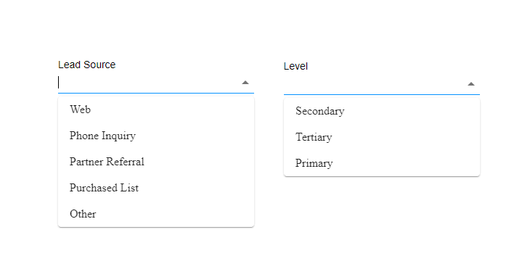Collapse the Lead Source dropdown arrow

click(x=245, y=83)
